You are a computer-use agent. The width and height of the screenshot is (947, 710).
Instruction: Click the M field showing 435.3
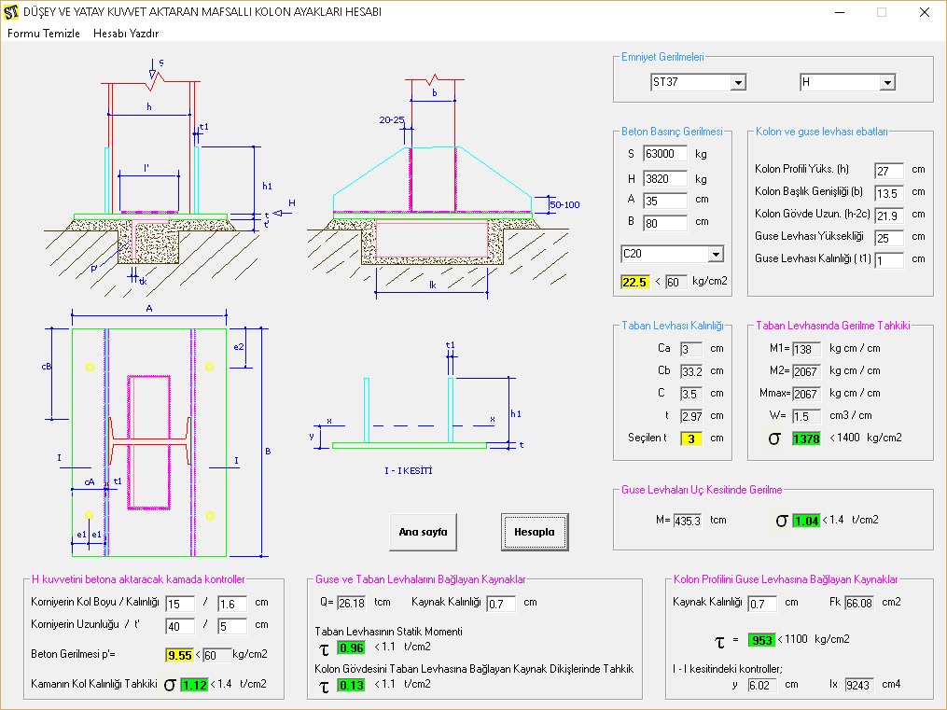click(688, 521)
